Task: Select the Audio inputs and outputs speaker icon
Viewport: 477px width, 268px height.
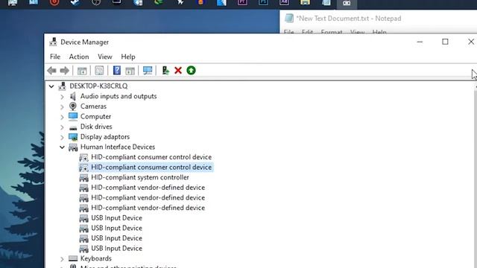Action: point(73,96)
